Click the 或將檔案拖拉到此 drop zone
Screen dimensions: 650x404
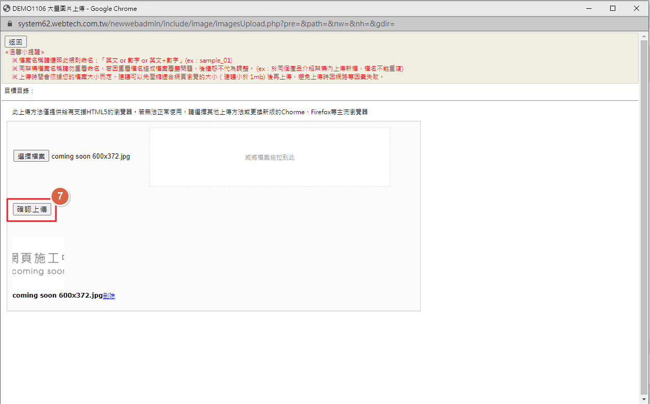pos(270,157)
